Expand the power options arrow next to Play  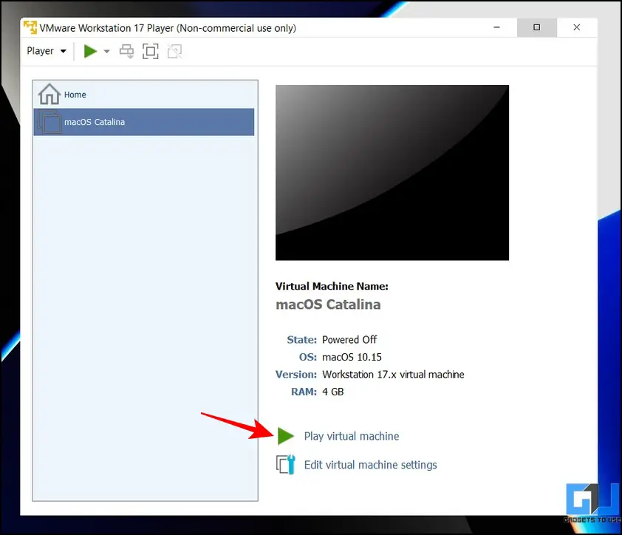[107, 51]
